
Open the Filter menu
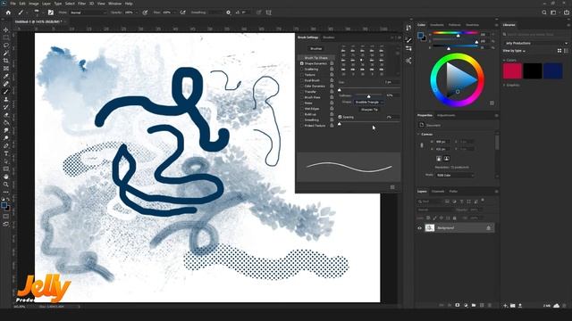(x=81, y=4)
